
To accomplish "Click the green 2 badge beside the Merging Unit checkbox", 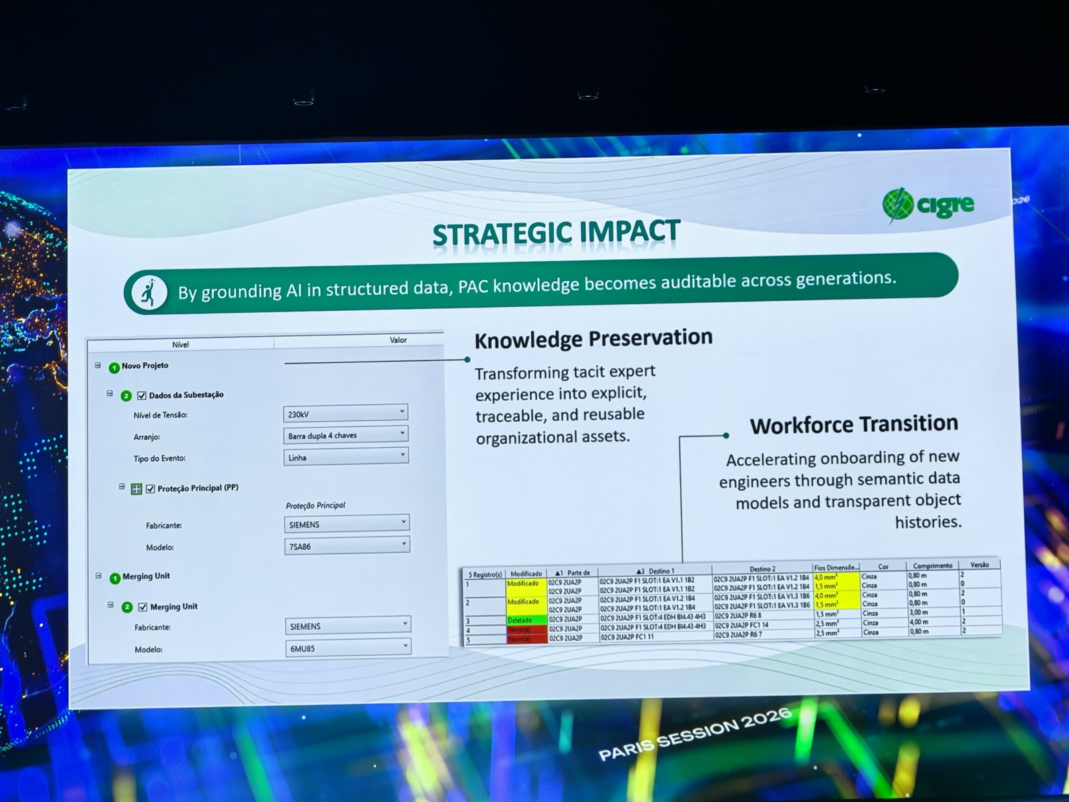I will tap(127, 607).
